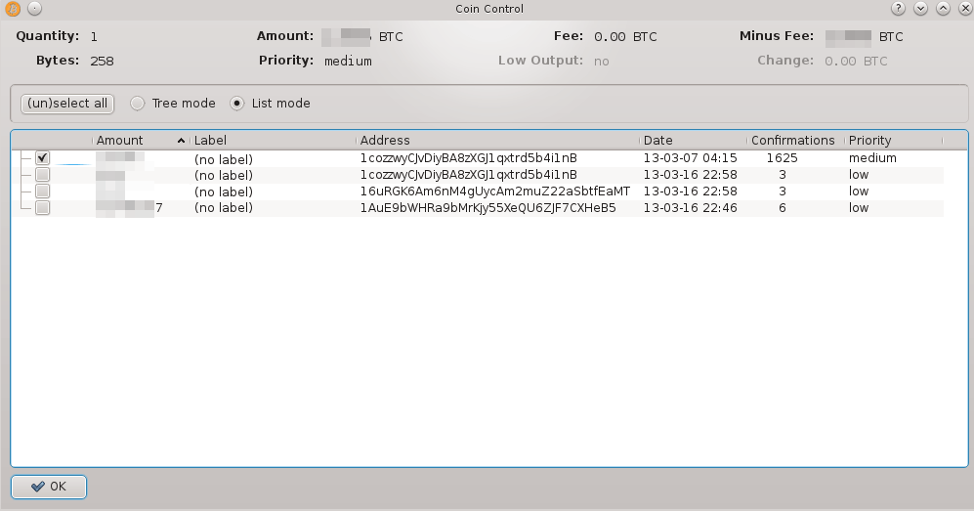
Task: Click the Bitcoin window menu icon
Action: [x=14, y=9]
